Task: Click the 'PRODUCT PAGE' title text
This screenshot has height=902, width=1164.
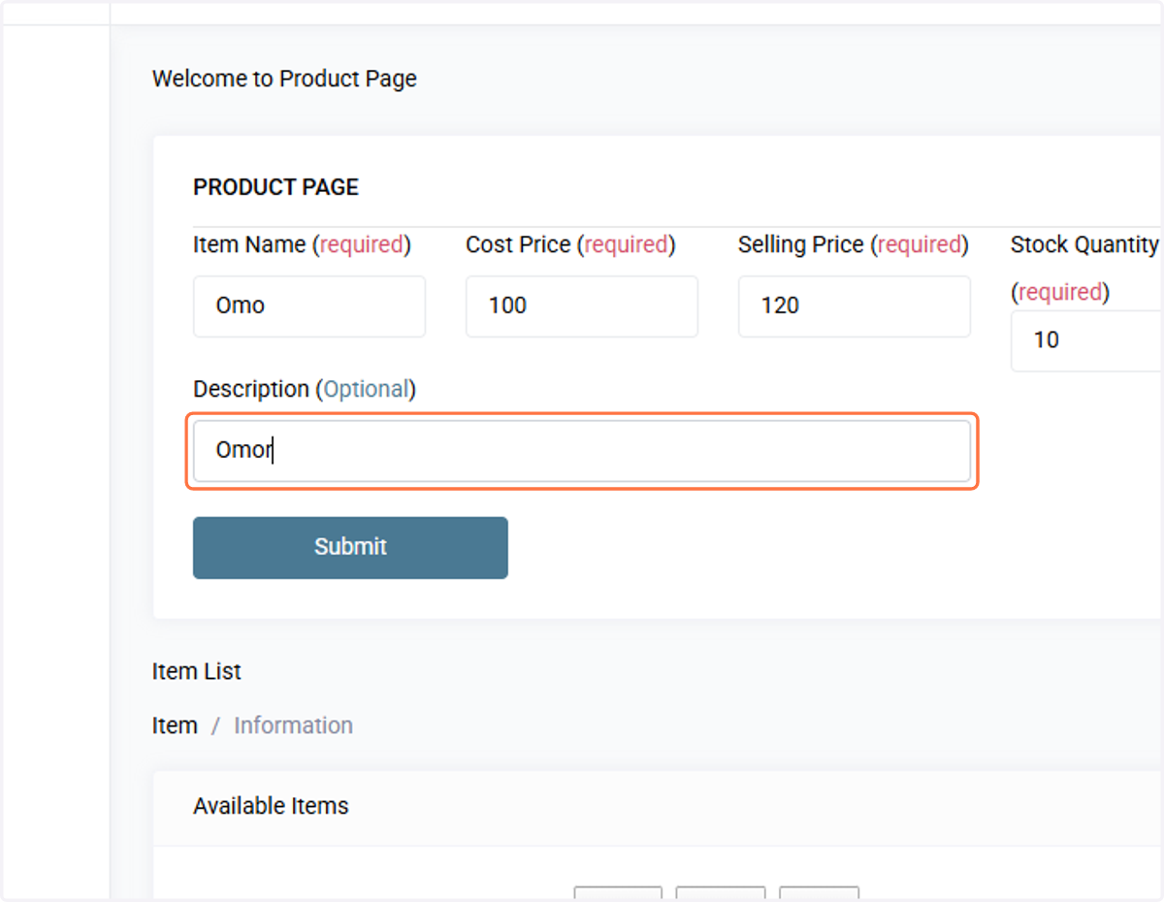Action: point(275,187)
